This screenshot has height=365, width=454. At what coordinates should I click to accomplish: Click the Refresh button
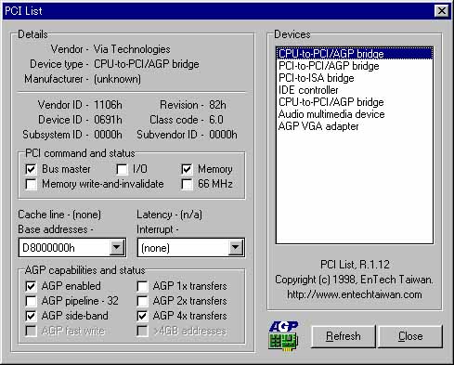click(344, 336)
